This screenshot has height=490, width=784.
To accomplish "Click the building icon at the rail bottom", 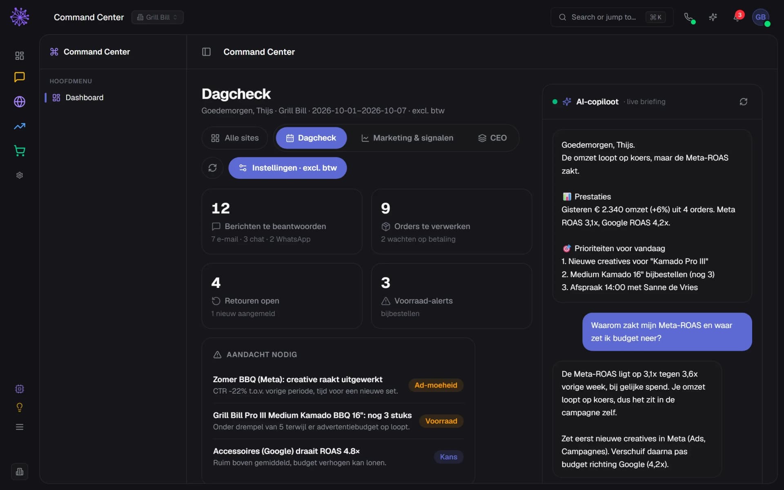I will click(20, 472).
